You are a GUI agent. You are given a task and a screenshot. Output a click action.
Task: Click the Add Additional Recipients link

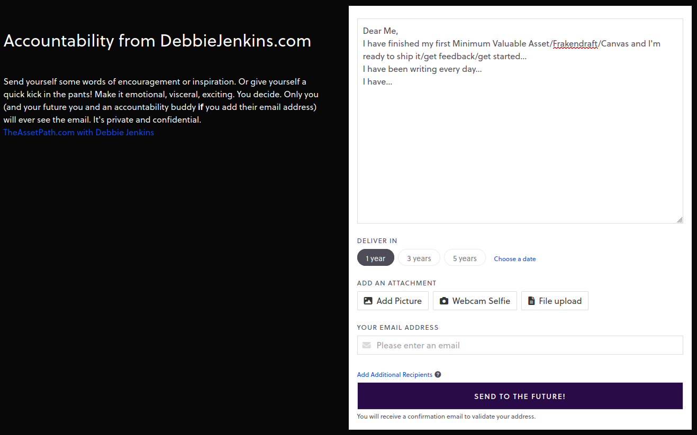(x=394, y=375)
